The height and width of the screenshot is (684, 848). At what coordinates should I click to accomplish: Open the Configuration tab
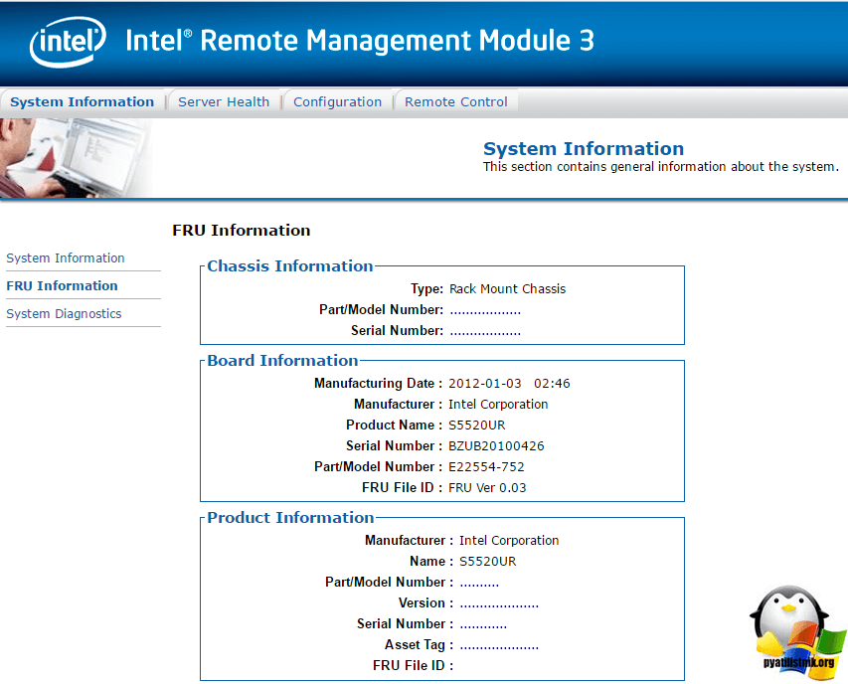tap(337, 101)
